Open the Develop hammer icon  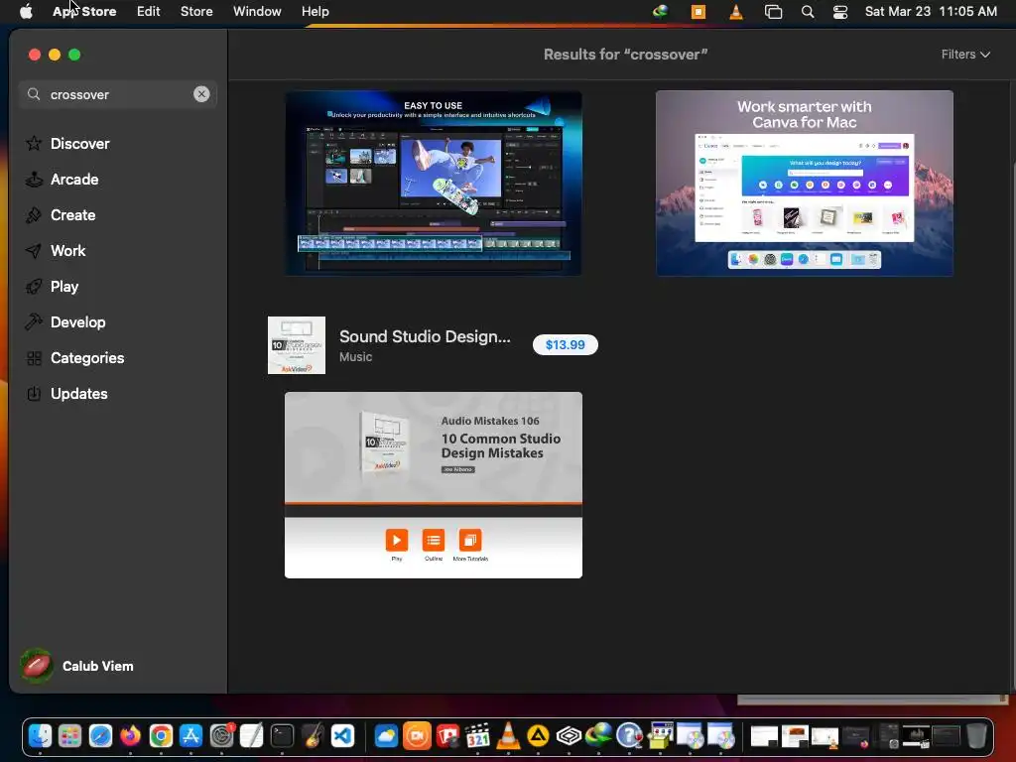tap(34, 321)
